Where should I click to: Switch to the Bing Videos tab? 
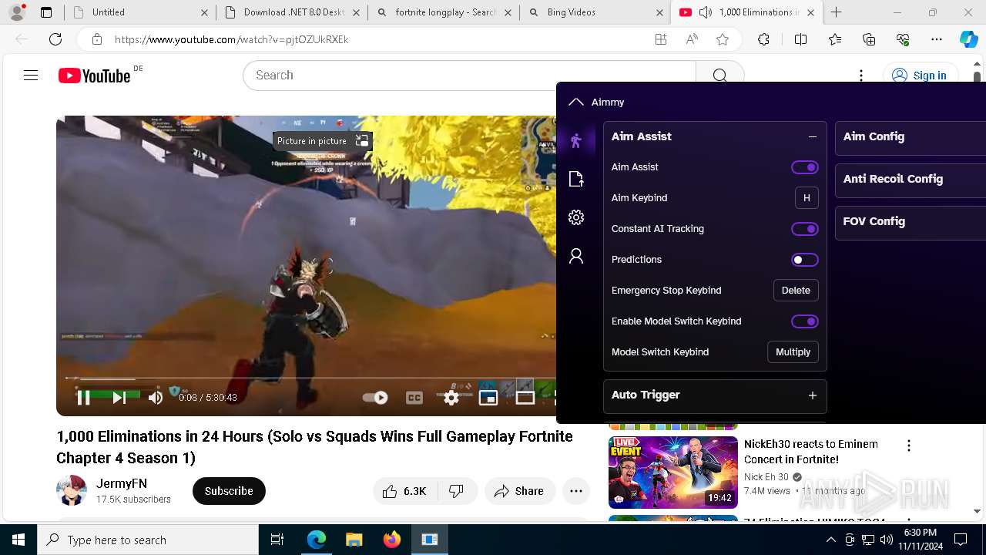595,12
